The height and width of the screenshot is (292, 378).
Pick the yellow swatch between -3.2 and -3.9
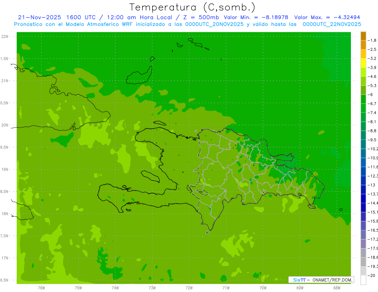coord(363,63)
